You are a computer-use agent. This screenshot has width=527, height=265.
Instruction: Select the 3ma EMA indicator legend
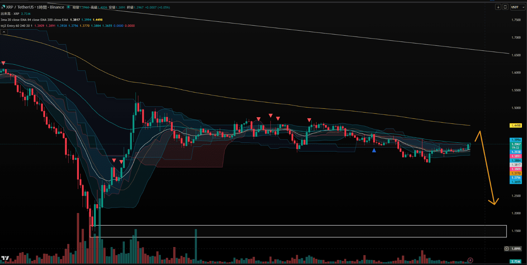34,20
